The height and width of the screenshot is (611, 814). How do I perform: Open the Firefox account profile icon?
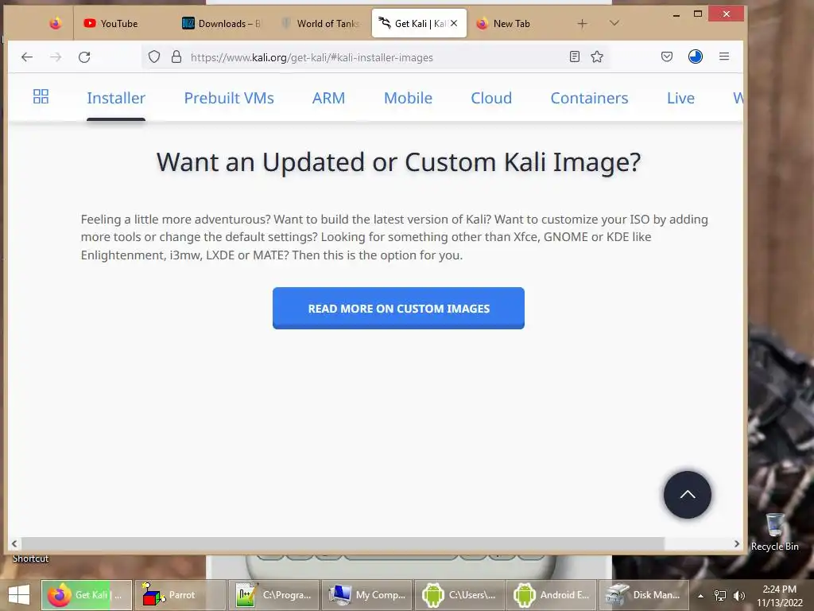pyautogui.click(x=696, y=56)
